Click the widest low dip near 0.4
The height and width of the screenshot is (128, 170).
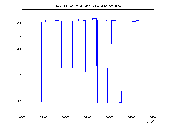click(x=109, y=103)
